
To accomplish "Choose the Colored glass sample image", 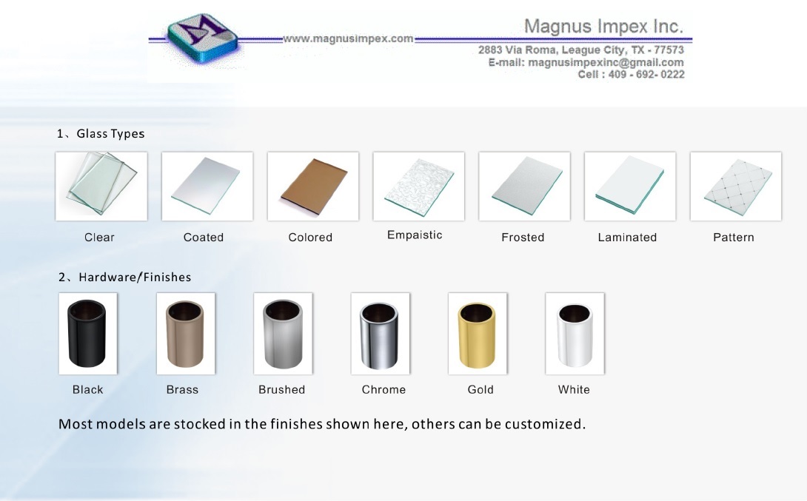I will (x=313, y=186).
